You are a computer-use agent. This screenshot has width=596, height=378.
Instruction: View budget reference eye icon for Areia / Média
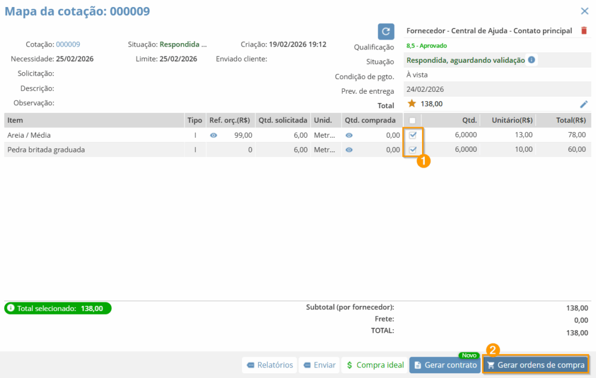[x=214, y=135]
